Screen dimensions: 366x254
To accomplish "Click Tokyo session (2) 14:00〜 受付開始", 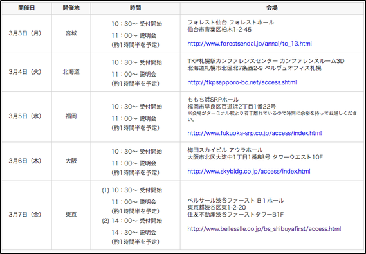I will [x=132, y=221].
